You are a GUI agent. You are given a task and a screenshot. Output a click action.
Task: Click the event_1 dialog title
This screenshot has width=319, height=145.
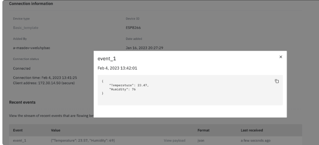click(x=107, y=59)
